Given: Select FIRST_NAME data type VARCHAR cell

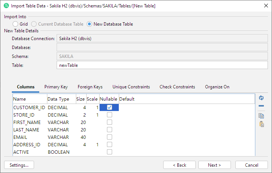Looking at the screenshot, I should click(x=58, y=123).
